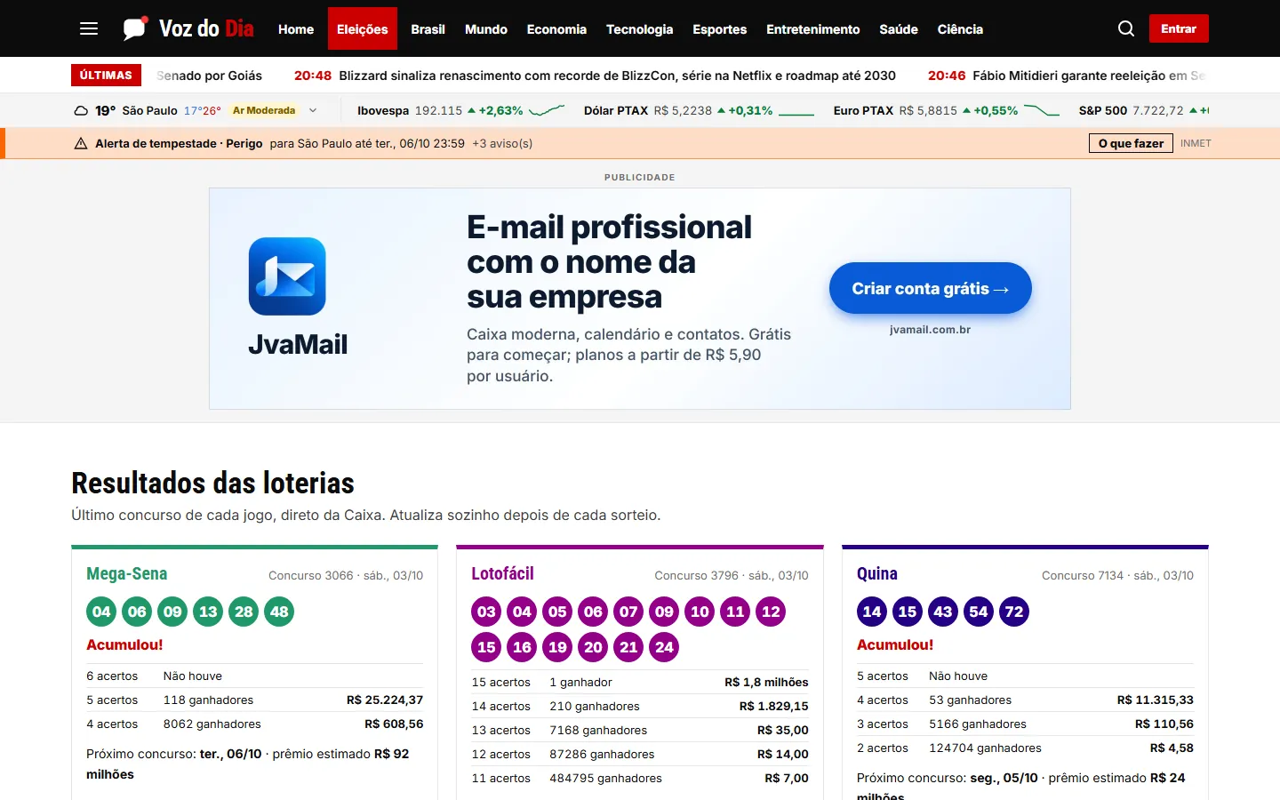
Task: Click the storm alert warning triangle icon
Action: [x=81, y=143]
